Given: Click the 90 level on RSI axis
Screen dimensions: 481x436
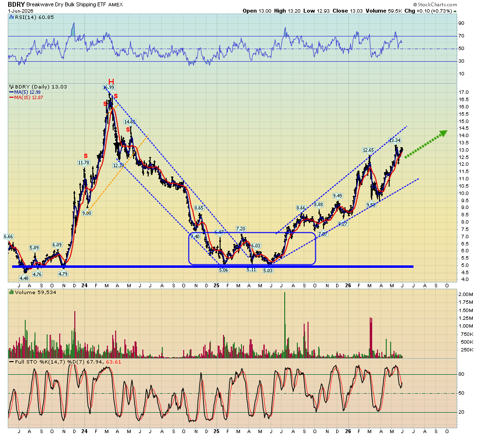Looking at the screenshot, I should click(x=462, y=23).
